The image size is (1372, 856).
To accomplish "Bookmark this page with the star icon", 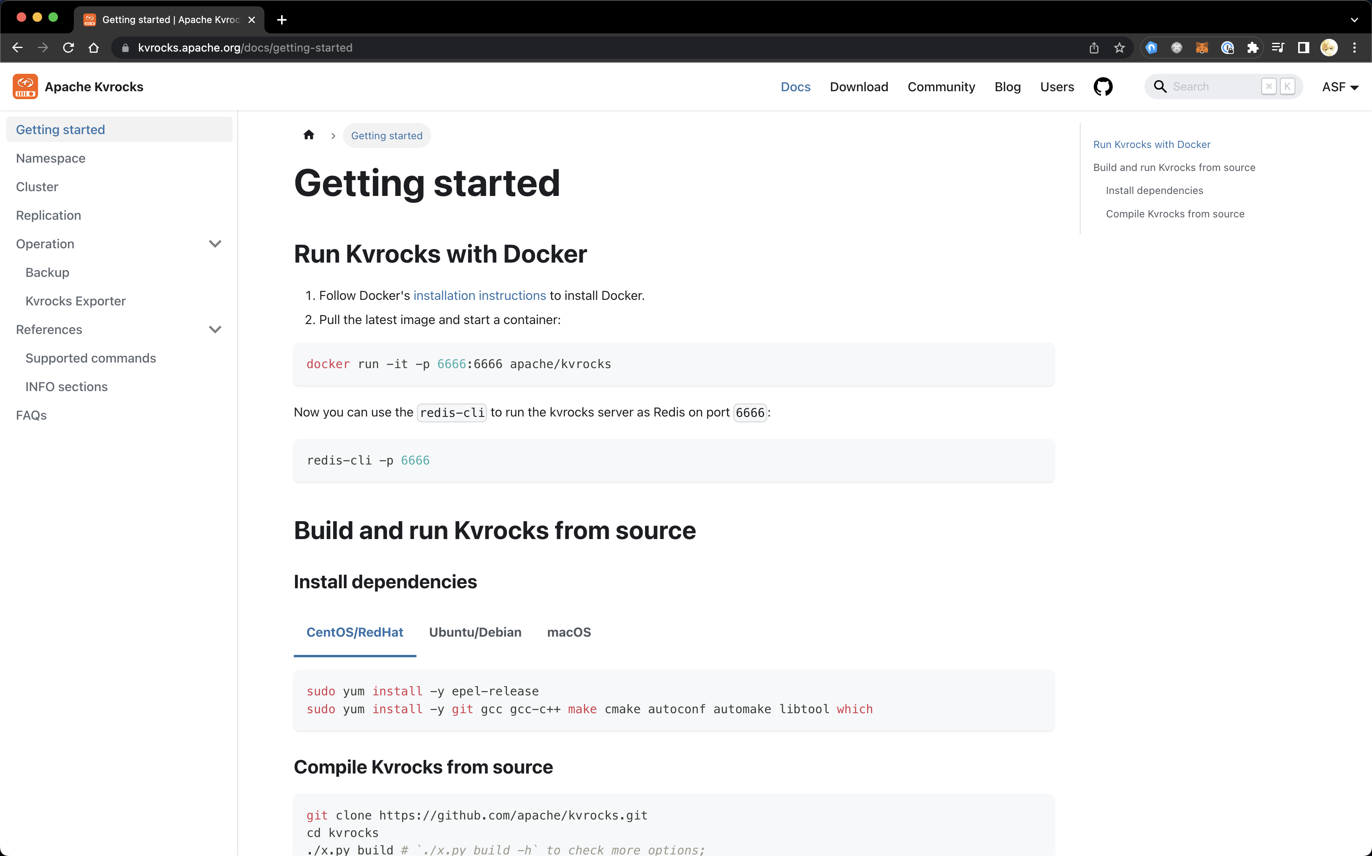I will pos(1120,48).
